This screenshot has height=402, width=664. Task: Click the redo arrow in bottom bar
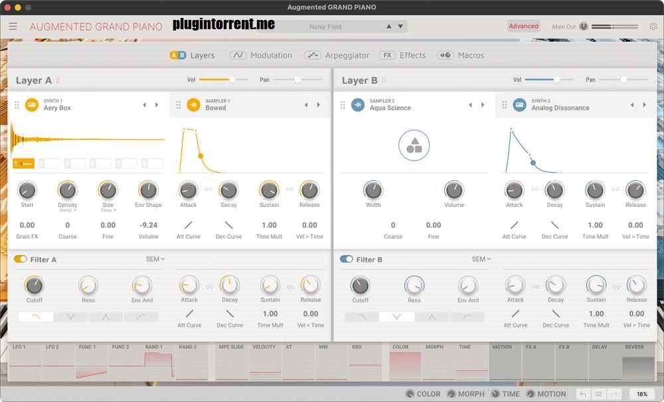[614, 394]
